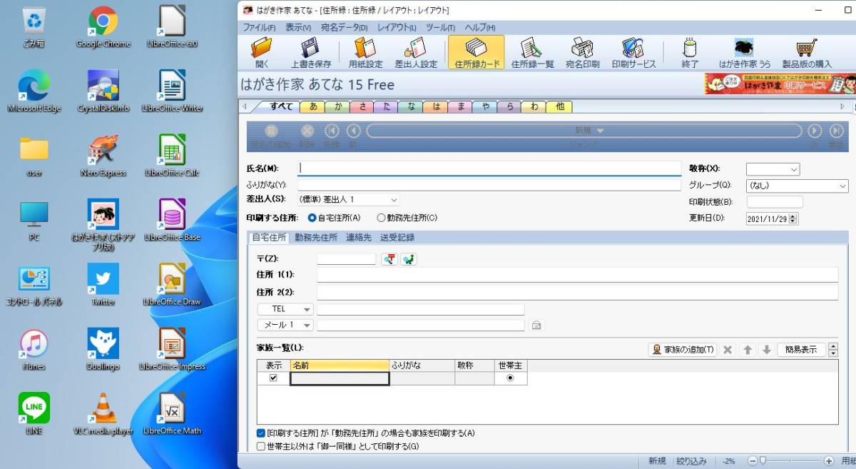Image resolution: width=856 pixels, height=469 pixels.
Task: Uncheck the 表示 checkbox in family list
Action: pyautogui.click(x=273, y=378)
